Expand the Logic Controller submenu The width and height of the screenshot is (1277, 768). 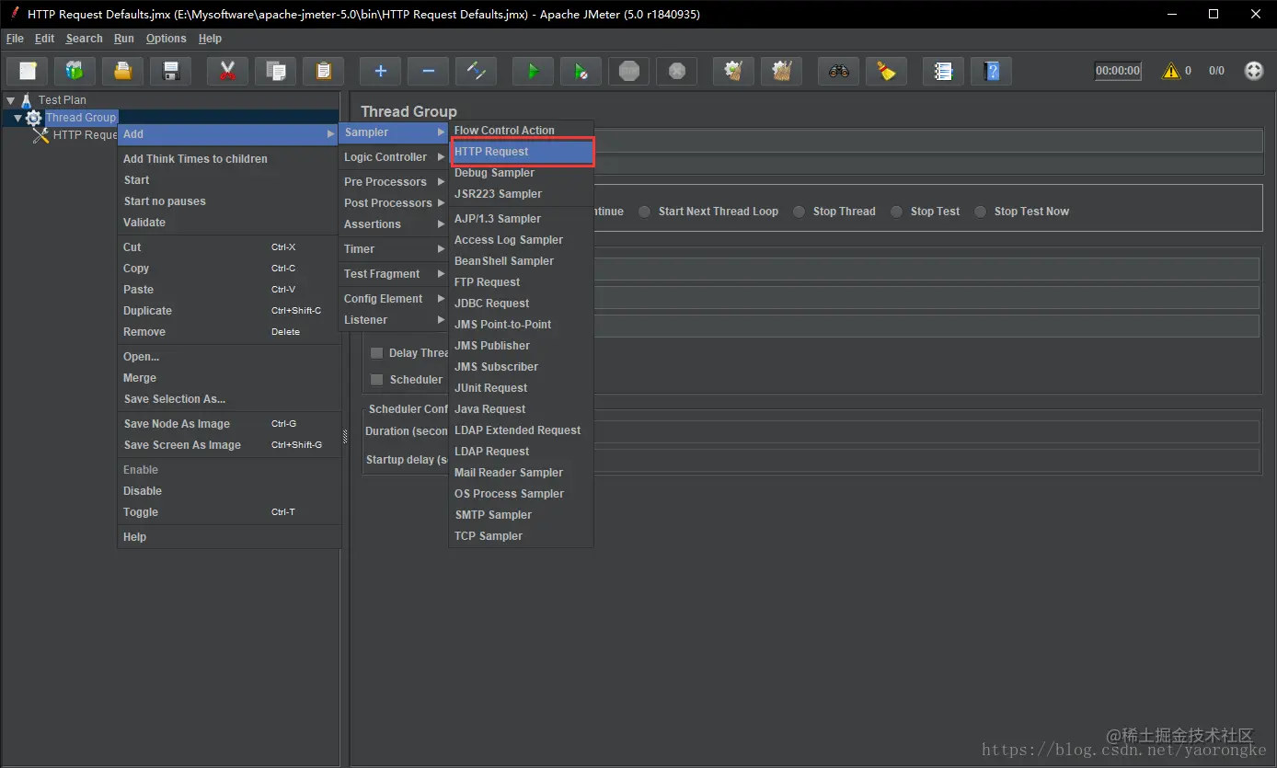[394, 157]
